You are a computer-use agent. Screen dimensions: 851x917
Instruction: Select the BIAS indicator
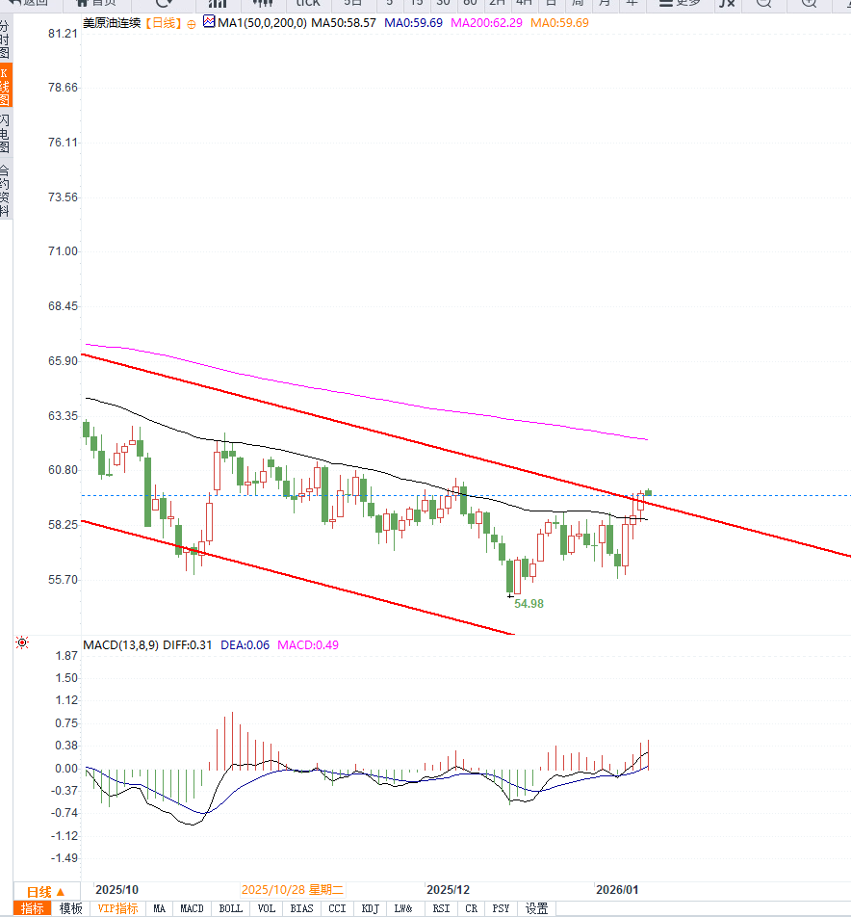pos(301,908)
